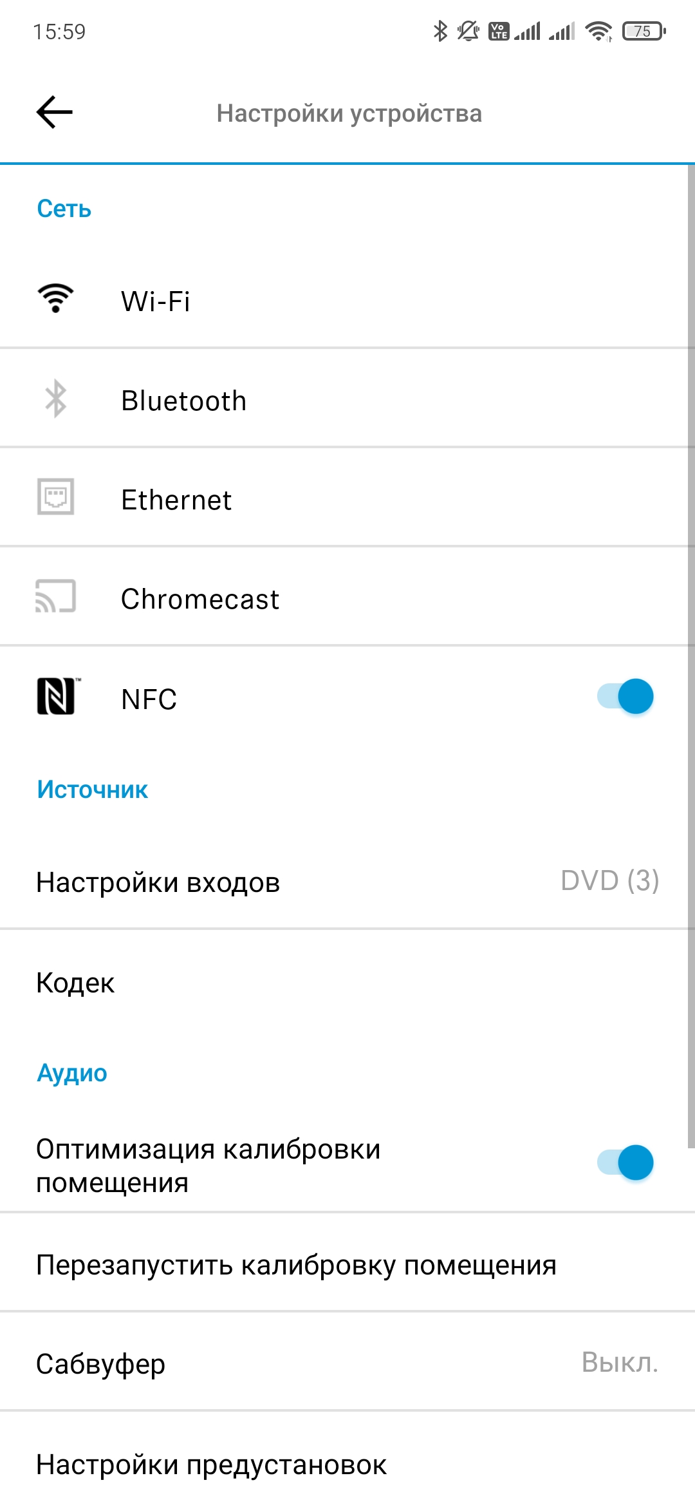This screenshot has width=695, height=1507.
Task: Tap the NFC logo icon
Action: coord(57,696)
